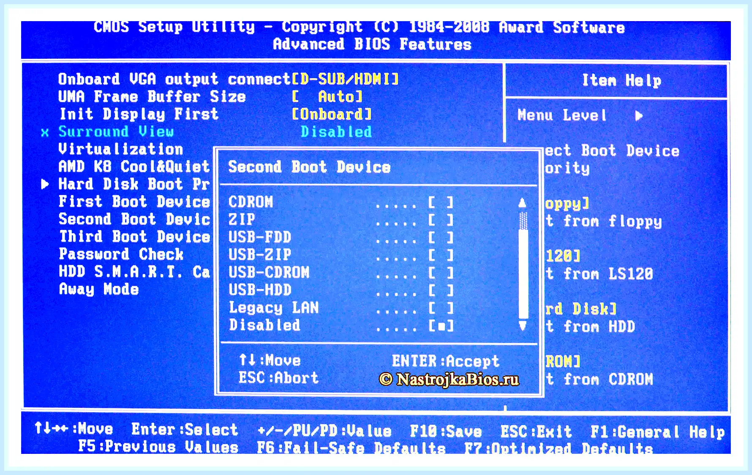
Task: Select the ZIP option bracket
Action: point(441,220)
